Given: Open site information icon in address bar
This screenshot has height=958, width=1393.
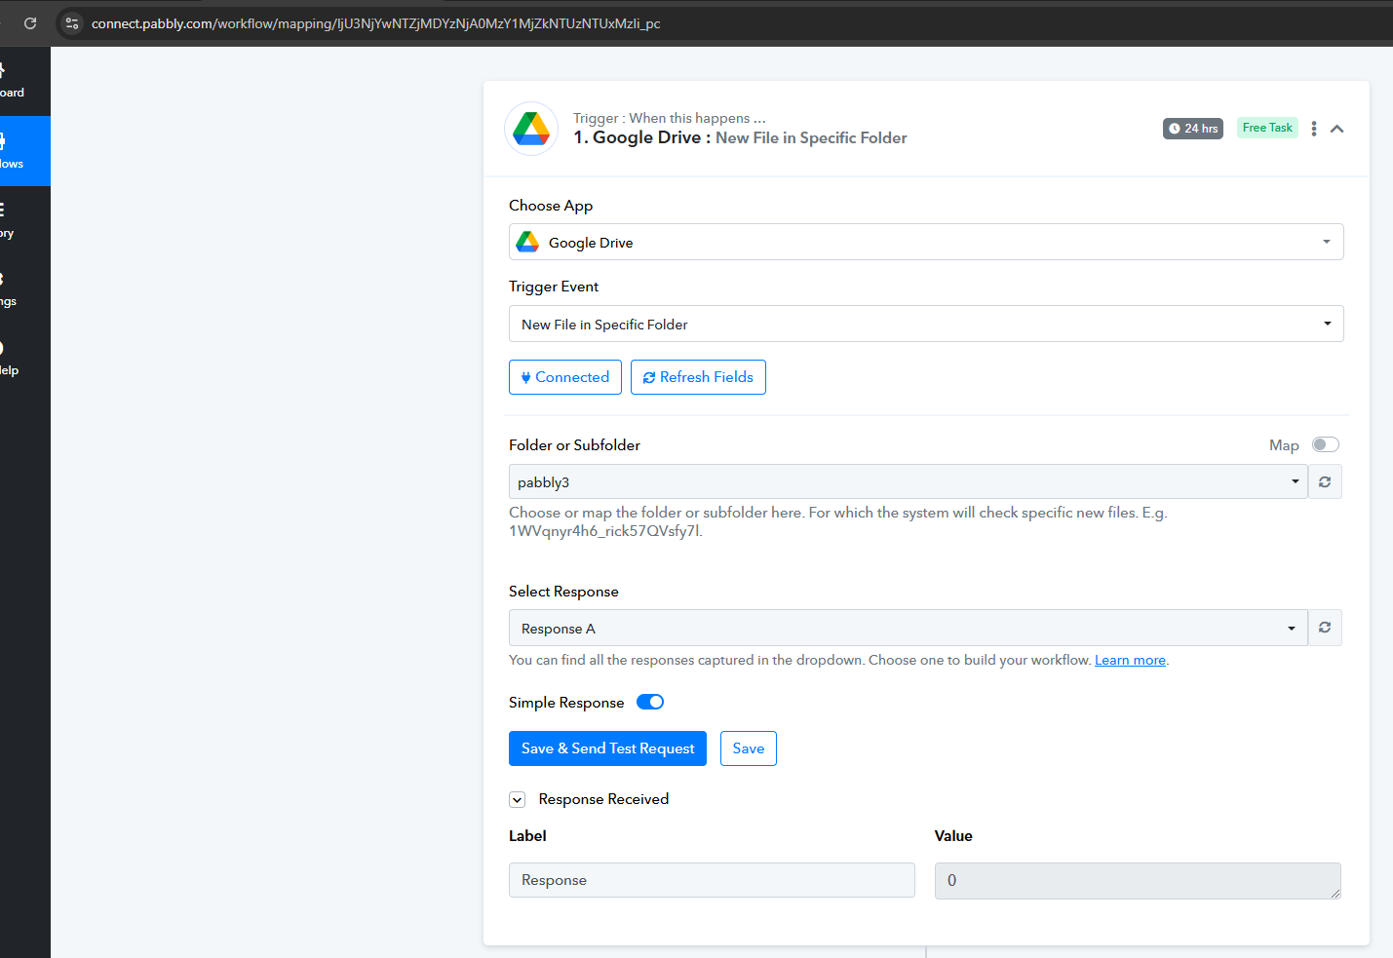Looking at the screenshot, I should pos(72,23).
